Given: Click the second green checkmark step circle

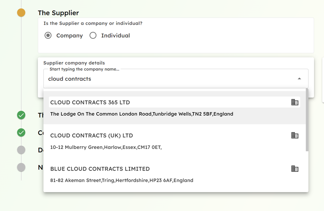Looking at the screenshot, I should [21, 133].
